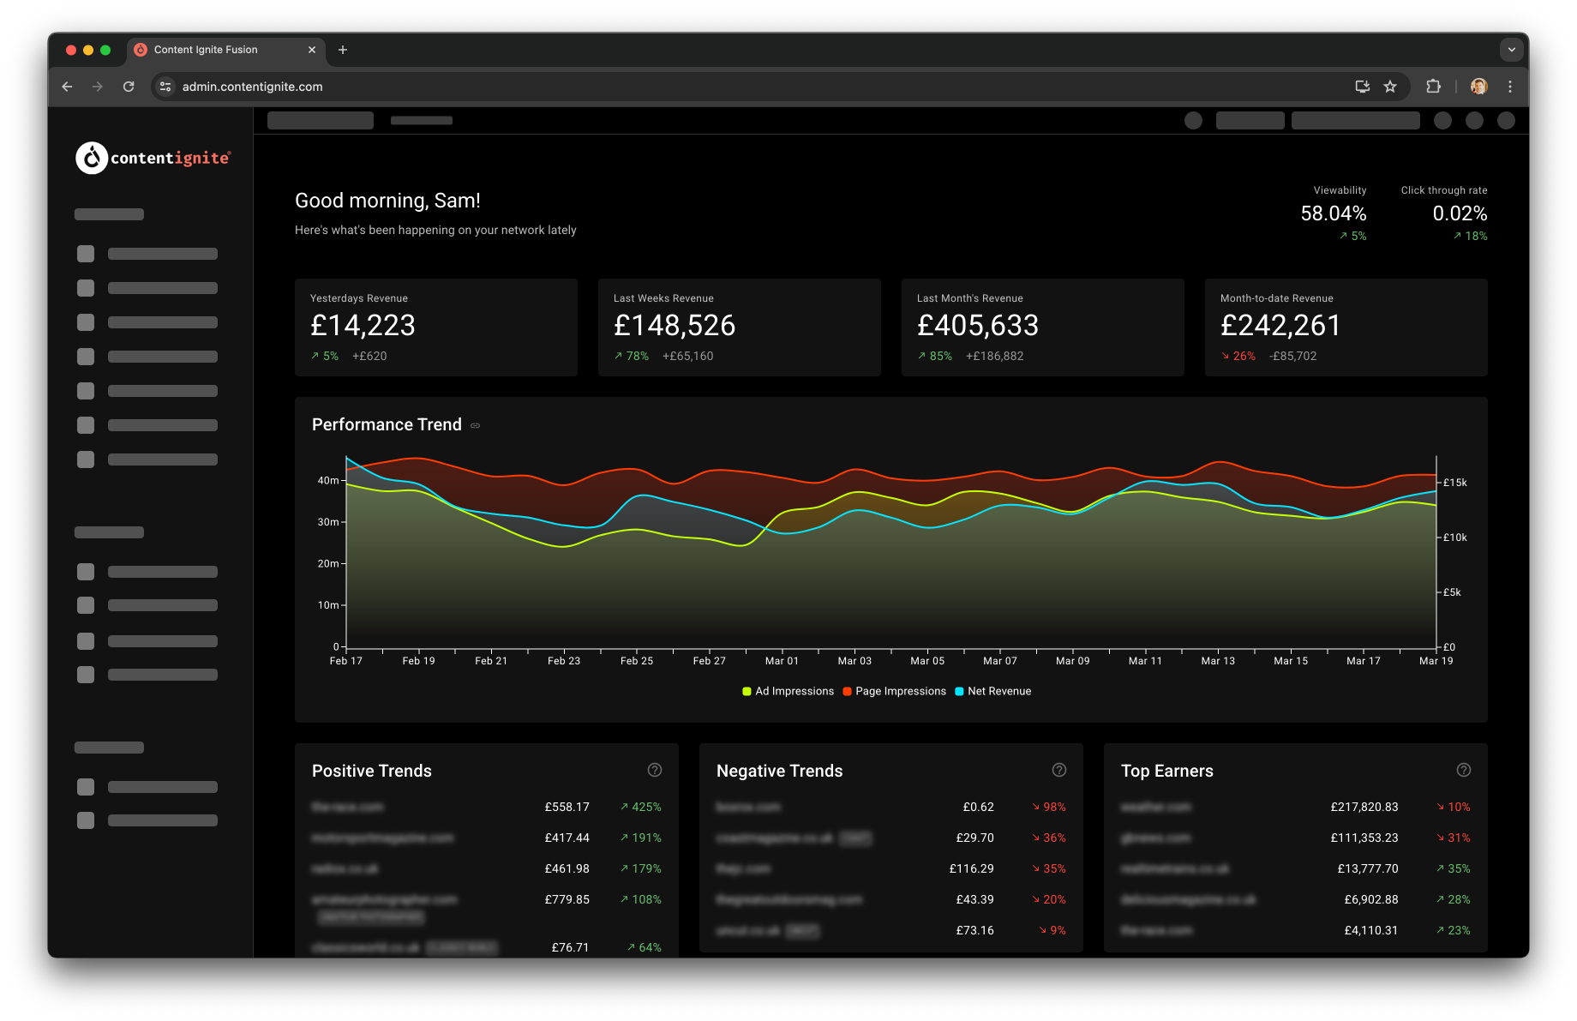
Task: Select the Positive Trends row with £558.17
Action: [487, 807]
